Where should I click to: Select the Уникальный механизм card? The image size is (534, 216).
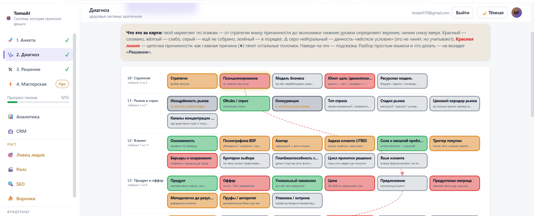click(297, 183)
